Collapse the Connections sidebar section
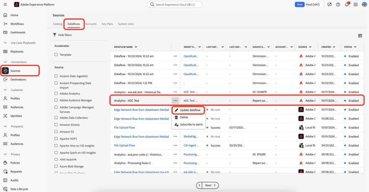The width and height of the screenshot is (369, 192). point(5,62)
